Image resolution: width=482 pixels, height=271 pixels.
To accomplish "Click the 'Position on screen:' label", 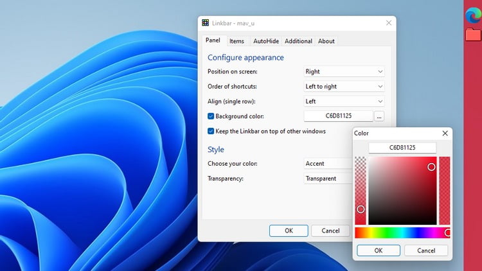I will (233, 71).
